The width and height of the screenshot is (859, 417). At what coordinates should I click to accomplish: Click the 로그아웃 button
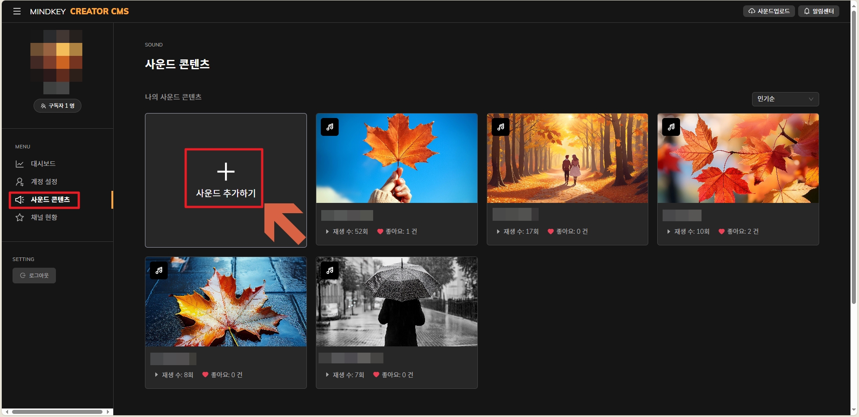(x=34, y=276)
